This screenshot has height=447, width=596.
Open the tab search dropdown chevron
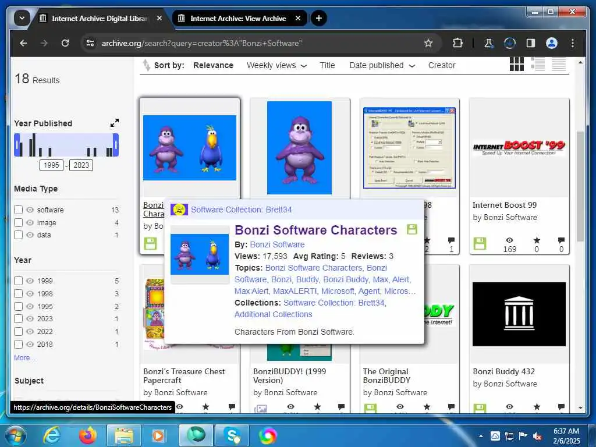coord(22,18)
